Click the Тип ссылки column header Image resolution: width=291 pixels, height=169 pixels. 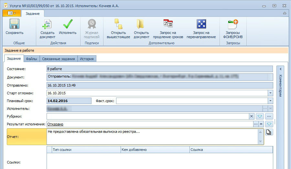coord(86,150)
